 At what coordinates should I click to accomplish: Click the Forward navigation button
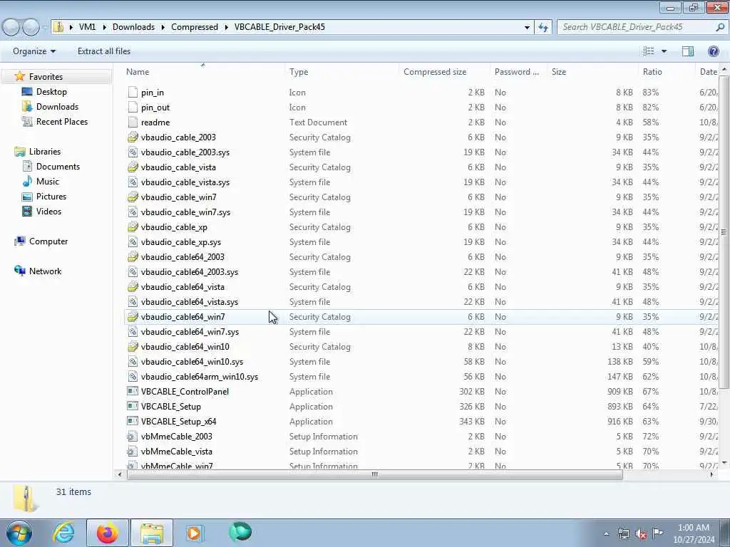click(x=31, y=27)
